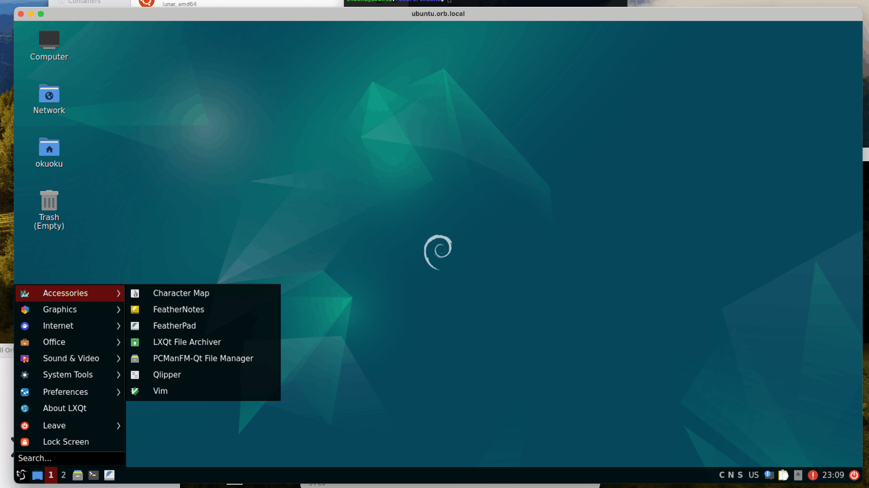Click the Lock Screen padlock icon

click(x=25, y=442)
